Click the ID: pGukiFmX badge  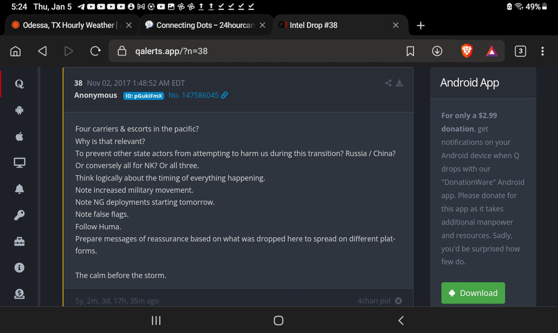[143, 95]
